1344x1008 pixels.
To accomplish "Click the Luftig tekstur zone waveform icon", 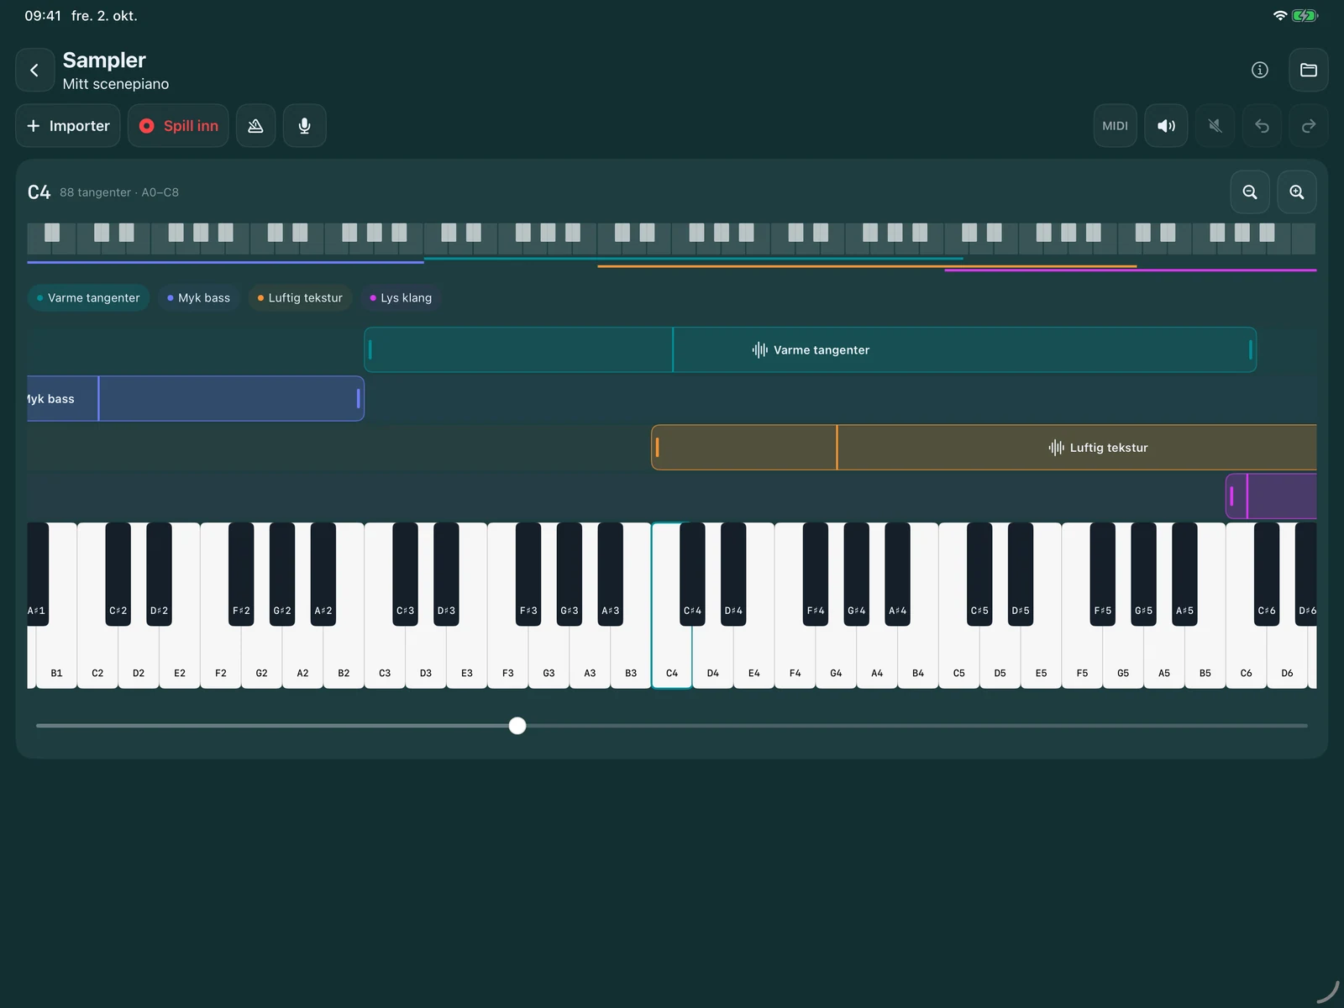I will (x=1056, y=448).
